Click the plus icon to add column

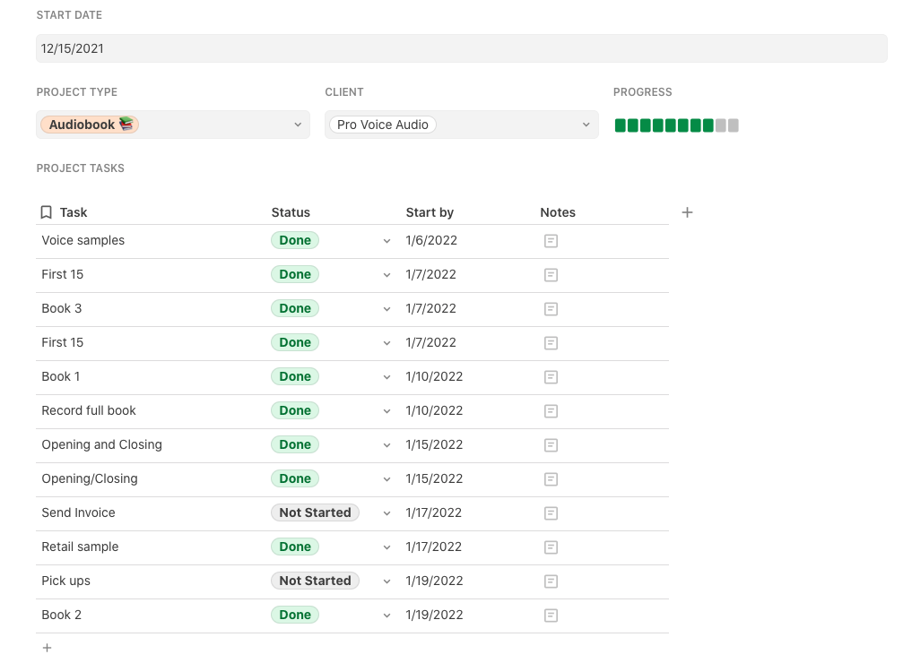coord(687,212)
